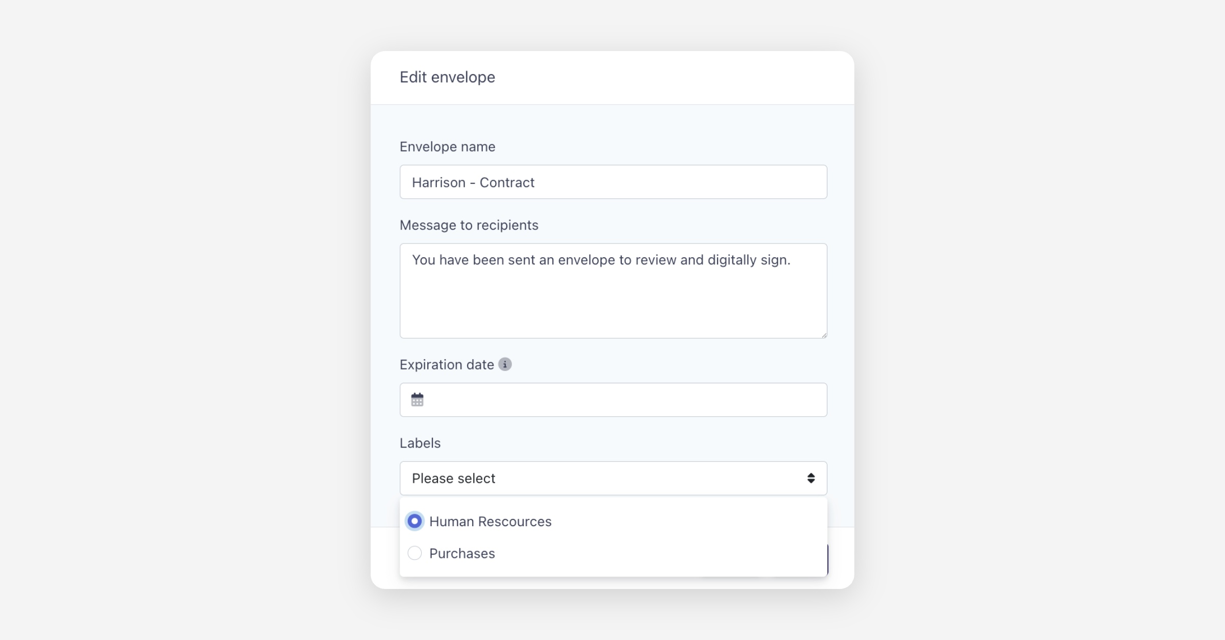Click the calendar icon in the date field
Viewport: 1225px width, 640px height.
click(x=417, y=400)
